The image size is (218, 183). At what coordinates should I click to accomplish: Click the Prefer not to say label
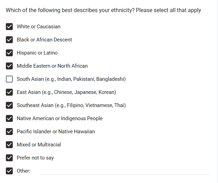coord(35,158)
